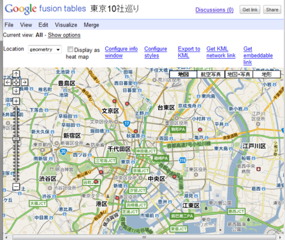Pan the map left with the arrow button
This screenshot has width=285, height=240.
pyautogui.click(x=8, y=82)
